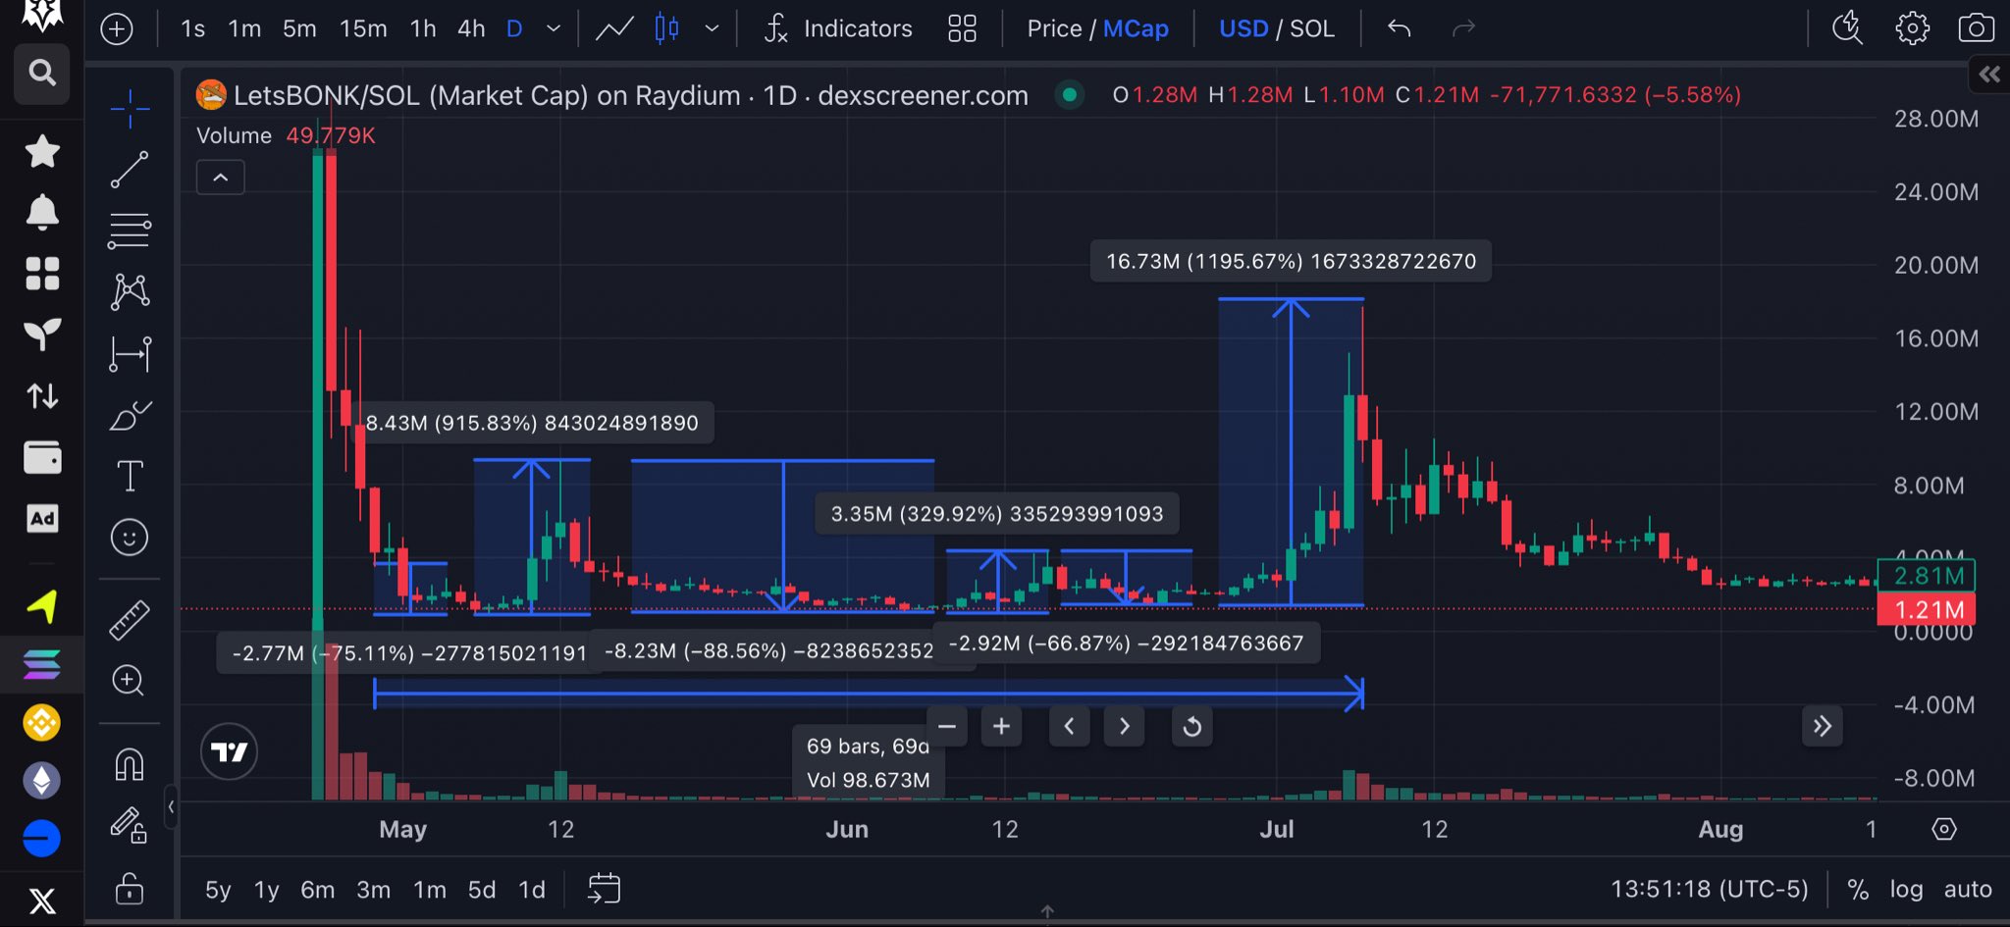Screen dimensions: 2010x927
Task: Select the Solana chain icon
Action: click(41, 664)
